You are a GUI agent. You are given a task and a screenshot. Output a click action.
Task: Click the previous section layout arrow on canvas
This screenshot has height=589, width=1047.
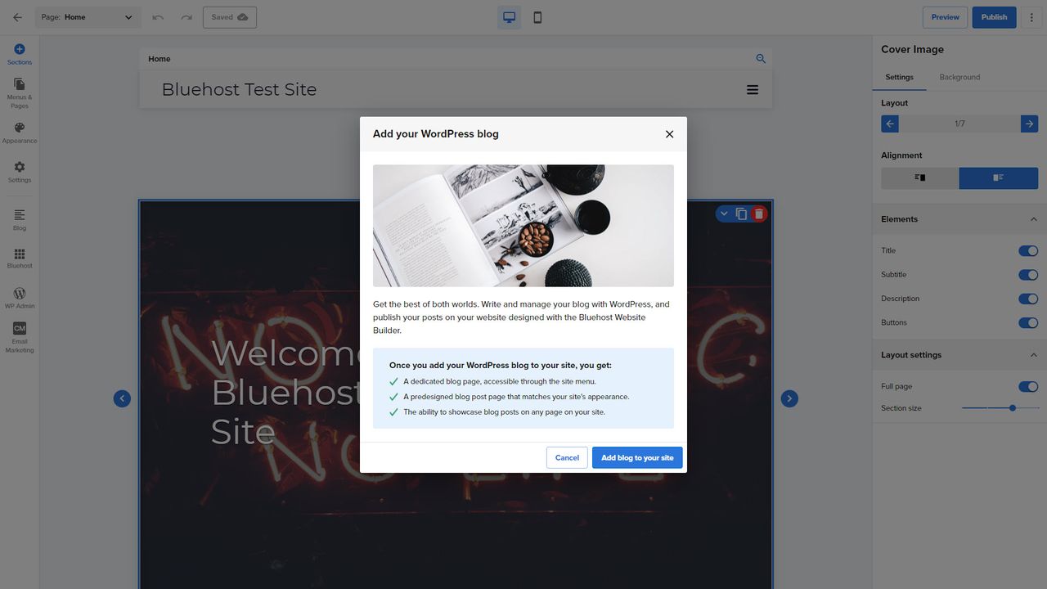(x=122, y=398)
